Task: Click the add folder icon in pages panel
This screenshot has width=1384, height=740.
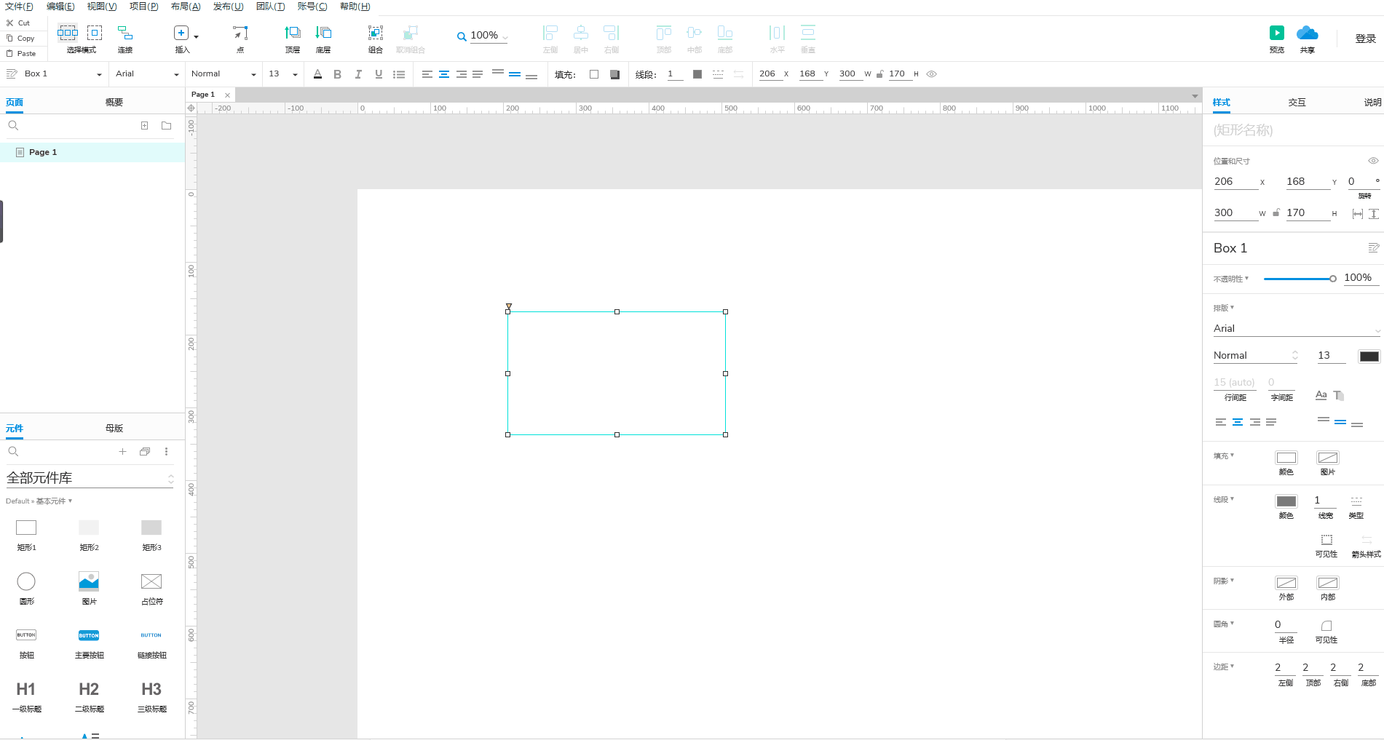Action: pos(166,126)
